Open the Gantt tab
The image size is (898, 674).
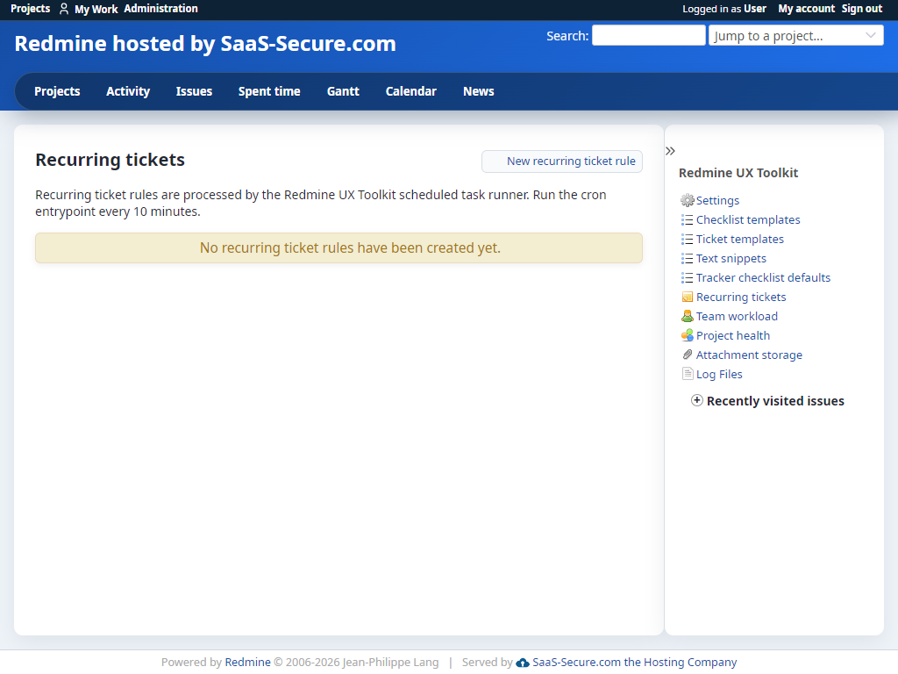(343, 91)
